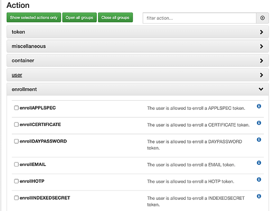The image size is (270, 211).
Task: Click the Open all groups button
Action: 79,17
